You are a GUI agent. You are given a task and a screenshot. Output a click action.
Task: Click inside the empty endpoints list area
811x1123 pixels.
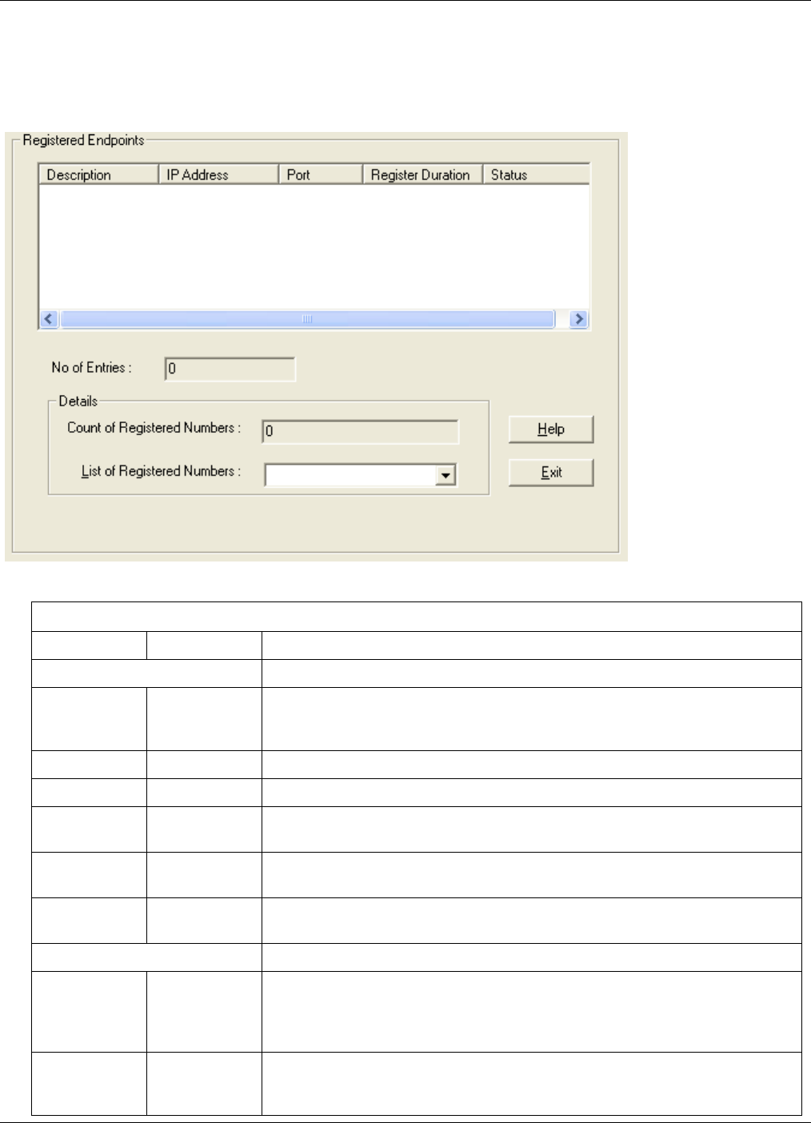click(314, 247)
